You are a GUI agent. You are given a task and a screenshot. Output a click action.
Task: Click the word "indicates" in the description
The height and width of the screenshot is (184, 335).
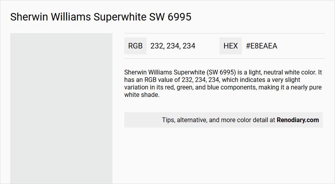pyautogui.click(x=253, y=80)
